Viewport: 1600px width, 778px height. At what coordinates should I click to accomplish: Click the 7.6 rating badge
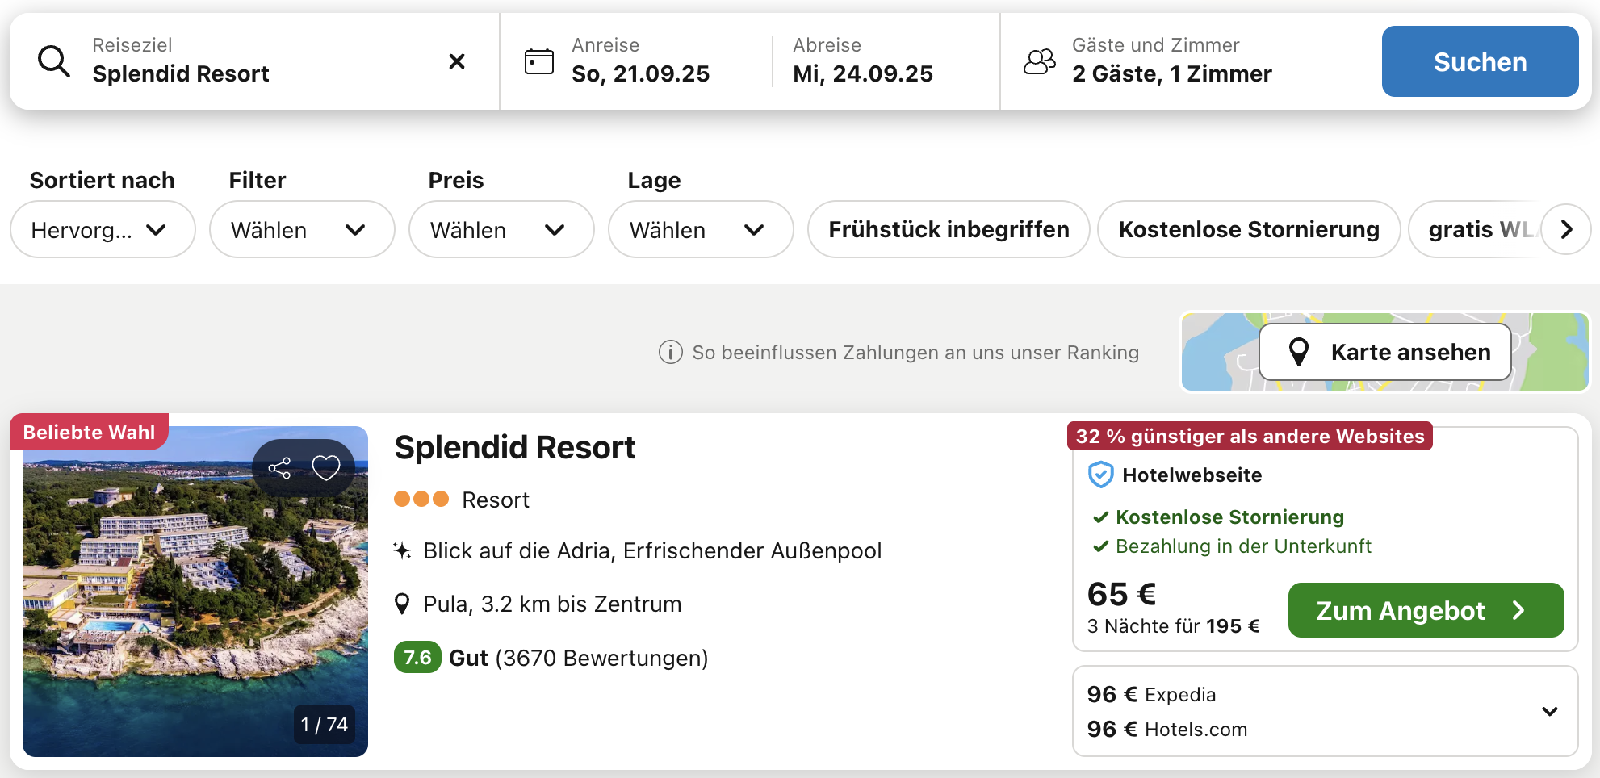(x=417, y=657)
